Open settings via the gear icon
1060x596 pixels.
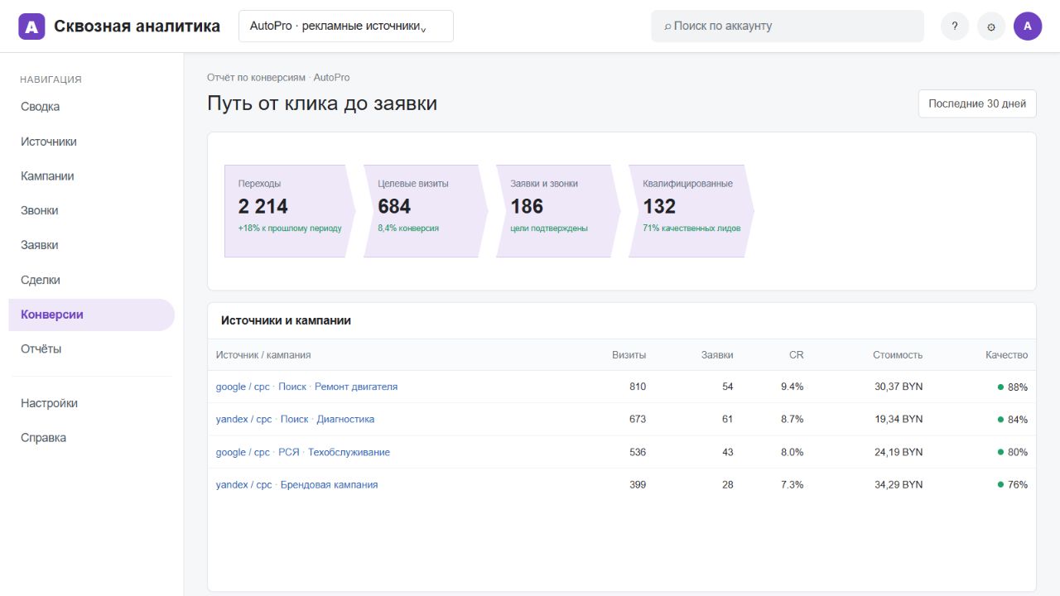coord(991,26)
